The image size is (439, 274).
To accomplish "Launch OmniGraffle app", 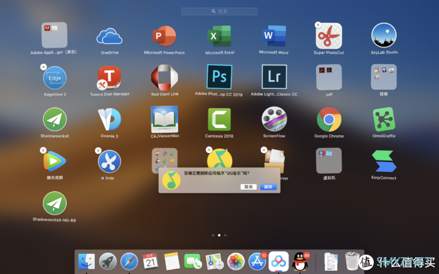I will point(384,120).
